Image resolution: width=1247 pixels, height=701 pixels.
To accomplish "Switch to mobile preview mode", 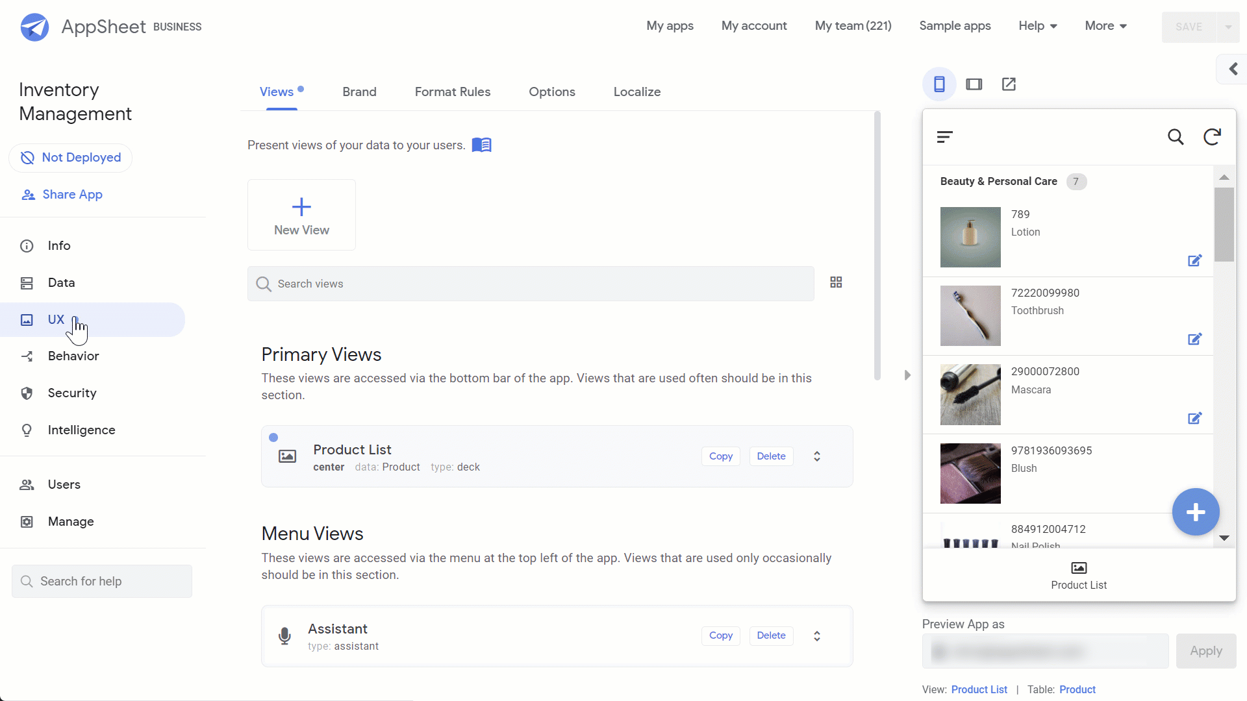I will tap(940, 84).
